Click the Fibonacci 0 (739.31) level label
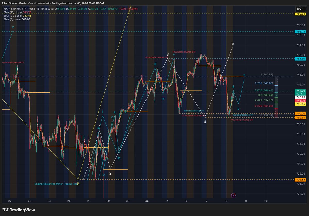309x216 pixels. [x=267, y=115]
